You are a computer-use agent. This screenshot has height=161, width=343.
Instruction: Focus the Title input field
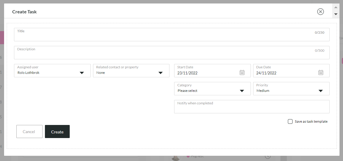[x=172, y=35]
